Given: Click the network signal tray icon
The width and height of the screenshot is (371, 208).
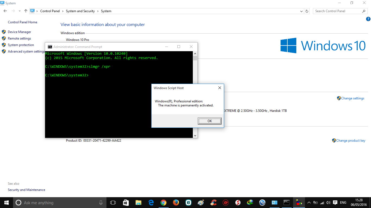Looking at the screenshot, I should point(322,203).
